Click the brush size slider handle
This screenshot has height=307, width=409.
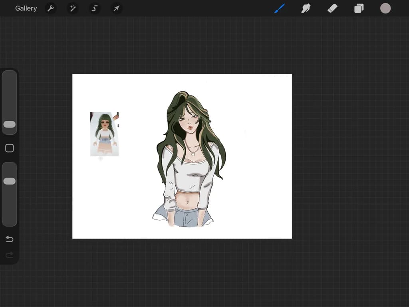click(10, 124)
